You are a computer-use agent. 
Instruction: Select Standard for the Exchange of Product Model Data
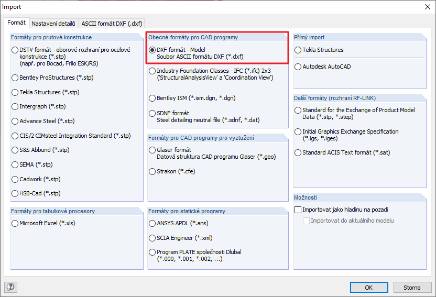[x=298, y=111]
